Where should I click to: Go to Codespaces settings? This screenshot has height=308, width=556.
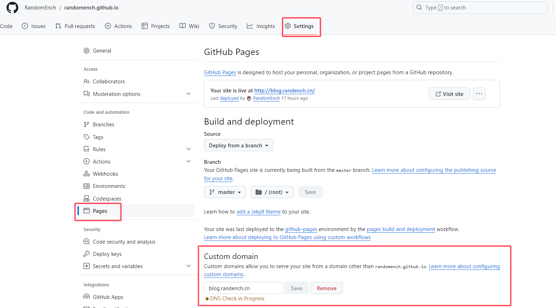click(x=107, y=199)
